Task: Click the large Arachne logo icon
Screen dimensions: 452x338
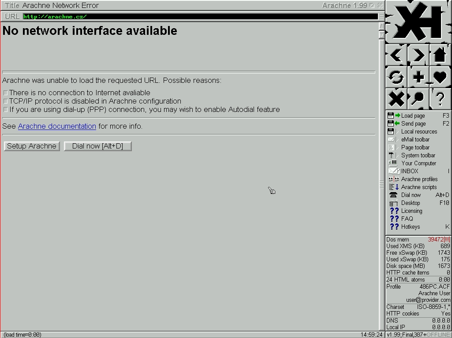Action: click(x=418, y=22)
